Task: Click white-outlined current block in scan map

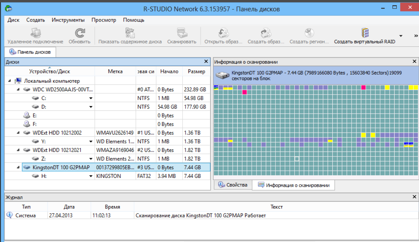Action: [x=296, y=159]
